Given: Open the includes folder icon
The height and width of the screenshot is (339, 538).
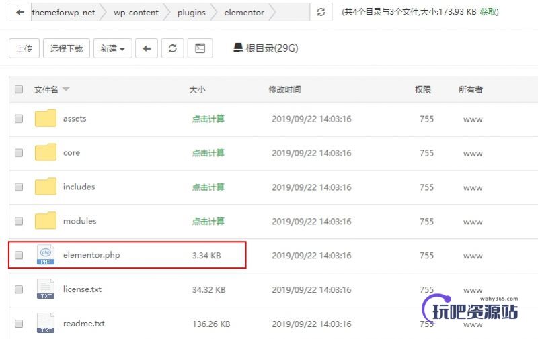Looking at the screenshot, I should tap(46, 186).
